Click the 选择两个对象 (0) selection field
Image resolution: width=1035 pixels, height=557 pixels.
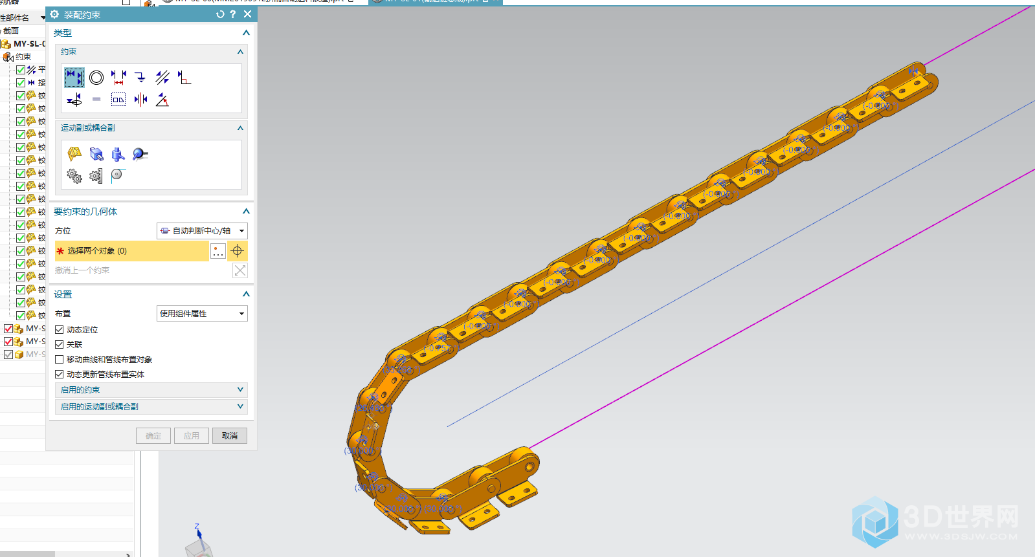(131, 251)
